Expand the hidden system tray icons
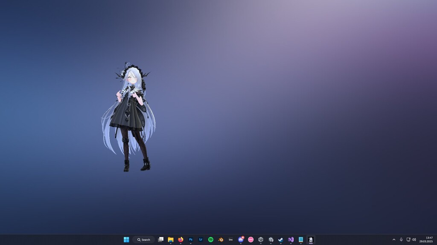Viewport: 437px width, 245px height. coord(394,239)
